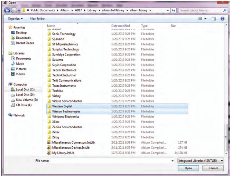Sort by the Type column header

coord(144,26)
